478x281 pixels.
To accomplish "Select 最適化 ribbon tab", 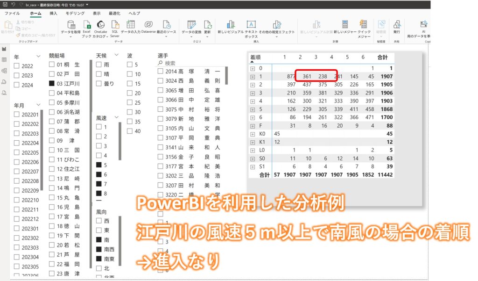I will click(114, 14).
